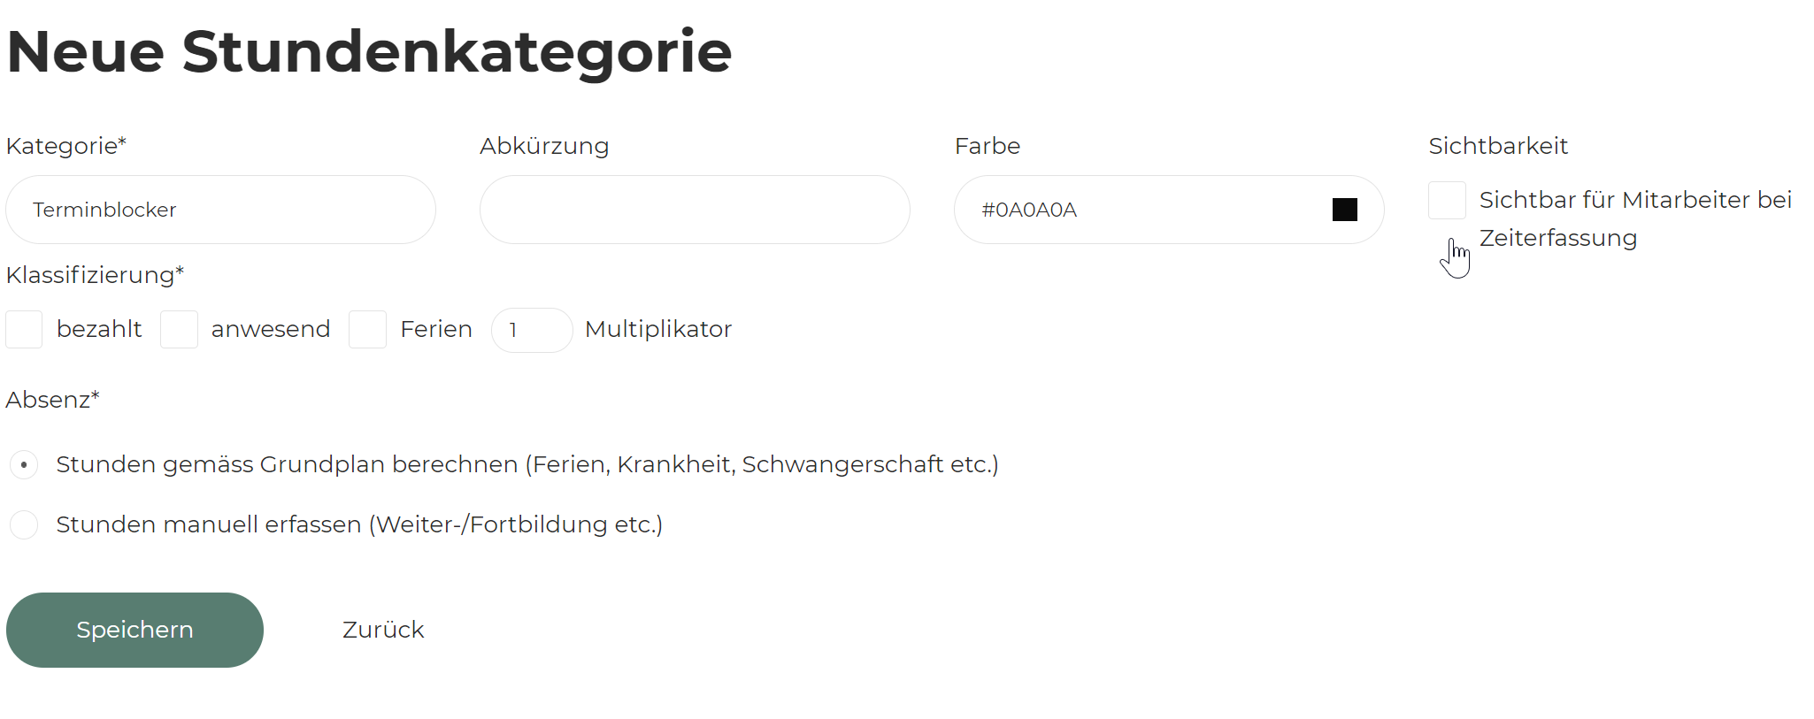The height and width of the screenshot is (719, 1814).
Task: Enable Sichtbar für Mitarbeiter bei Zeiterfassung checkbox
Action: [1447, 201]
